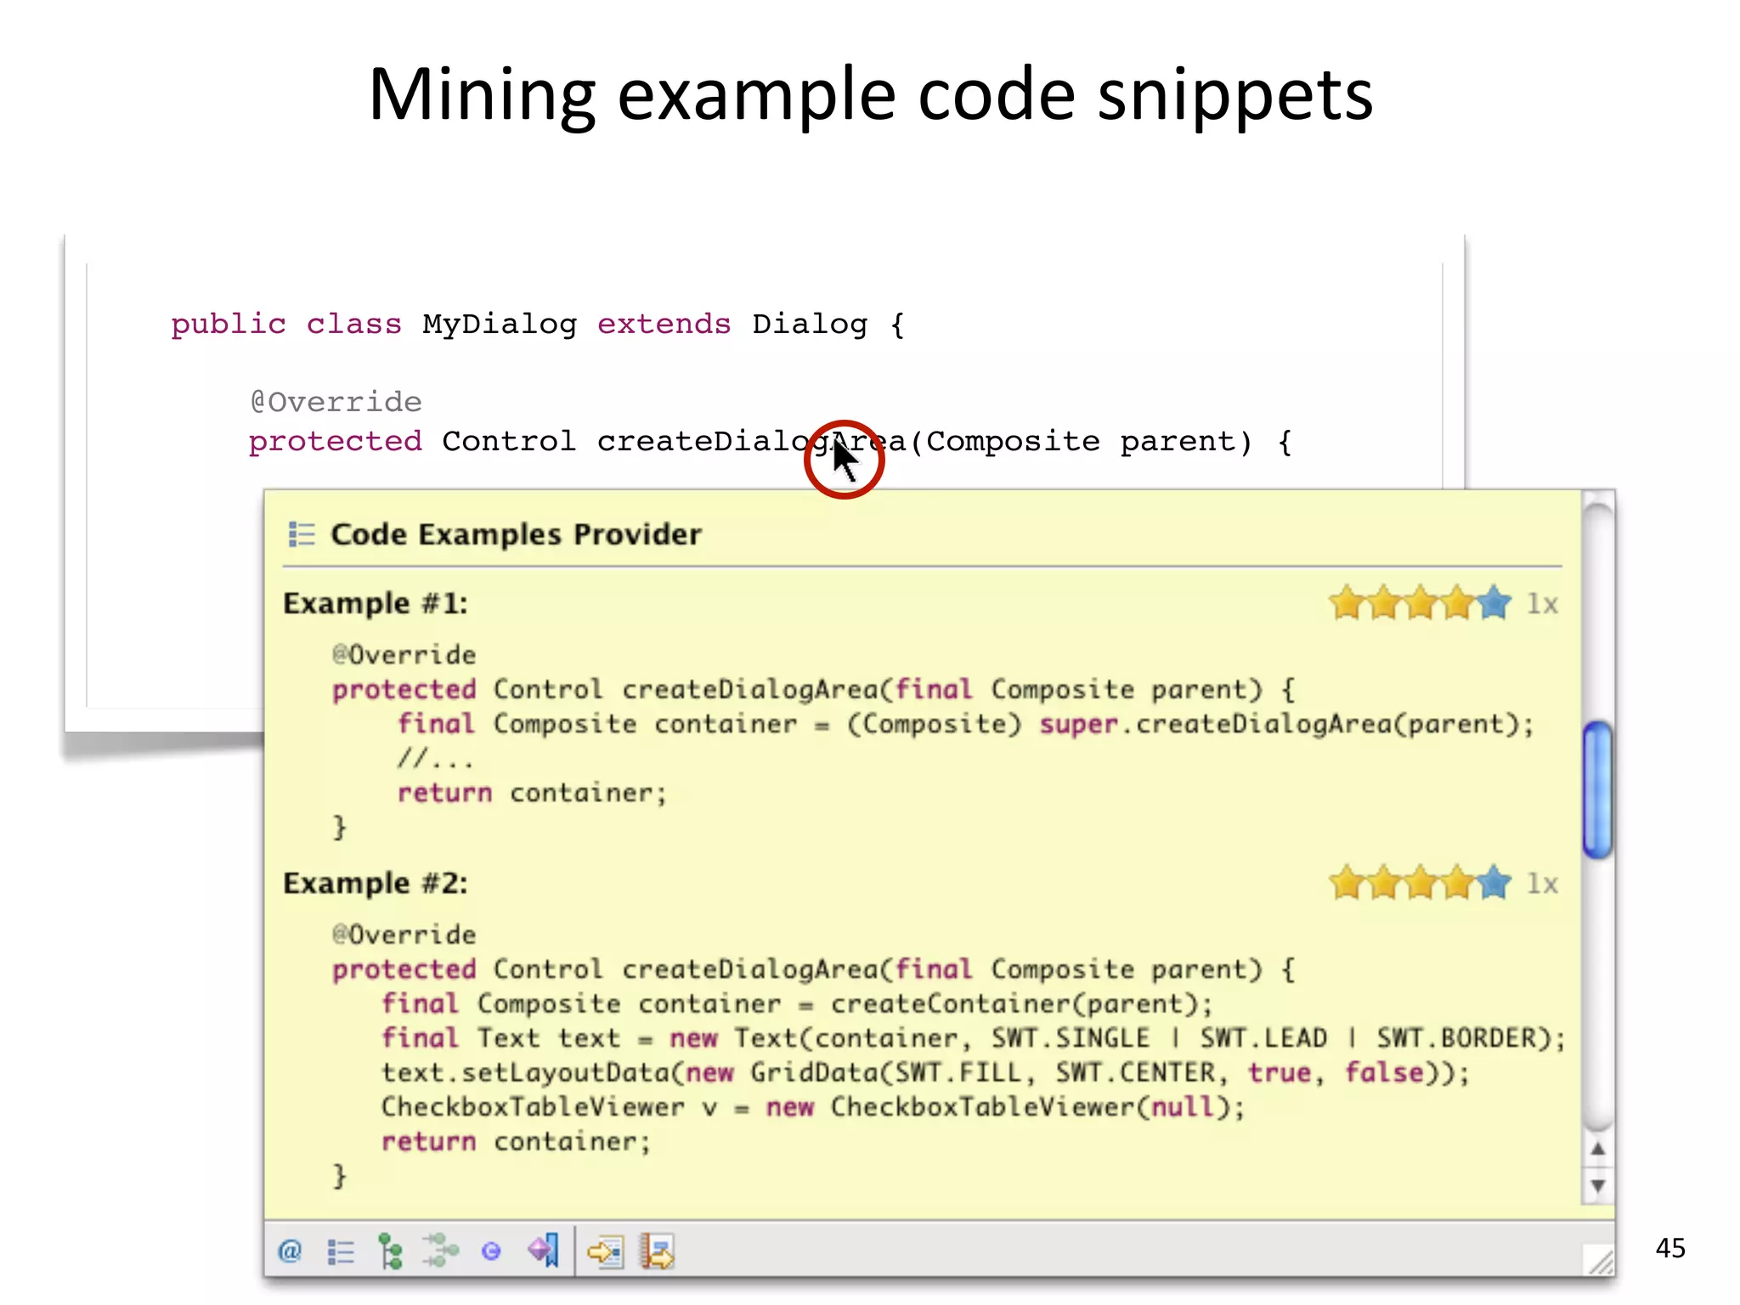1740x1305 pixels.
Task: Click the blue fifth star of Example #2
Action: (1494, 883)
